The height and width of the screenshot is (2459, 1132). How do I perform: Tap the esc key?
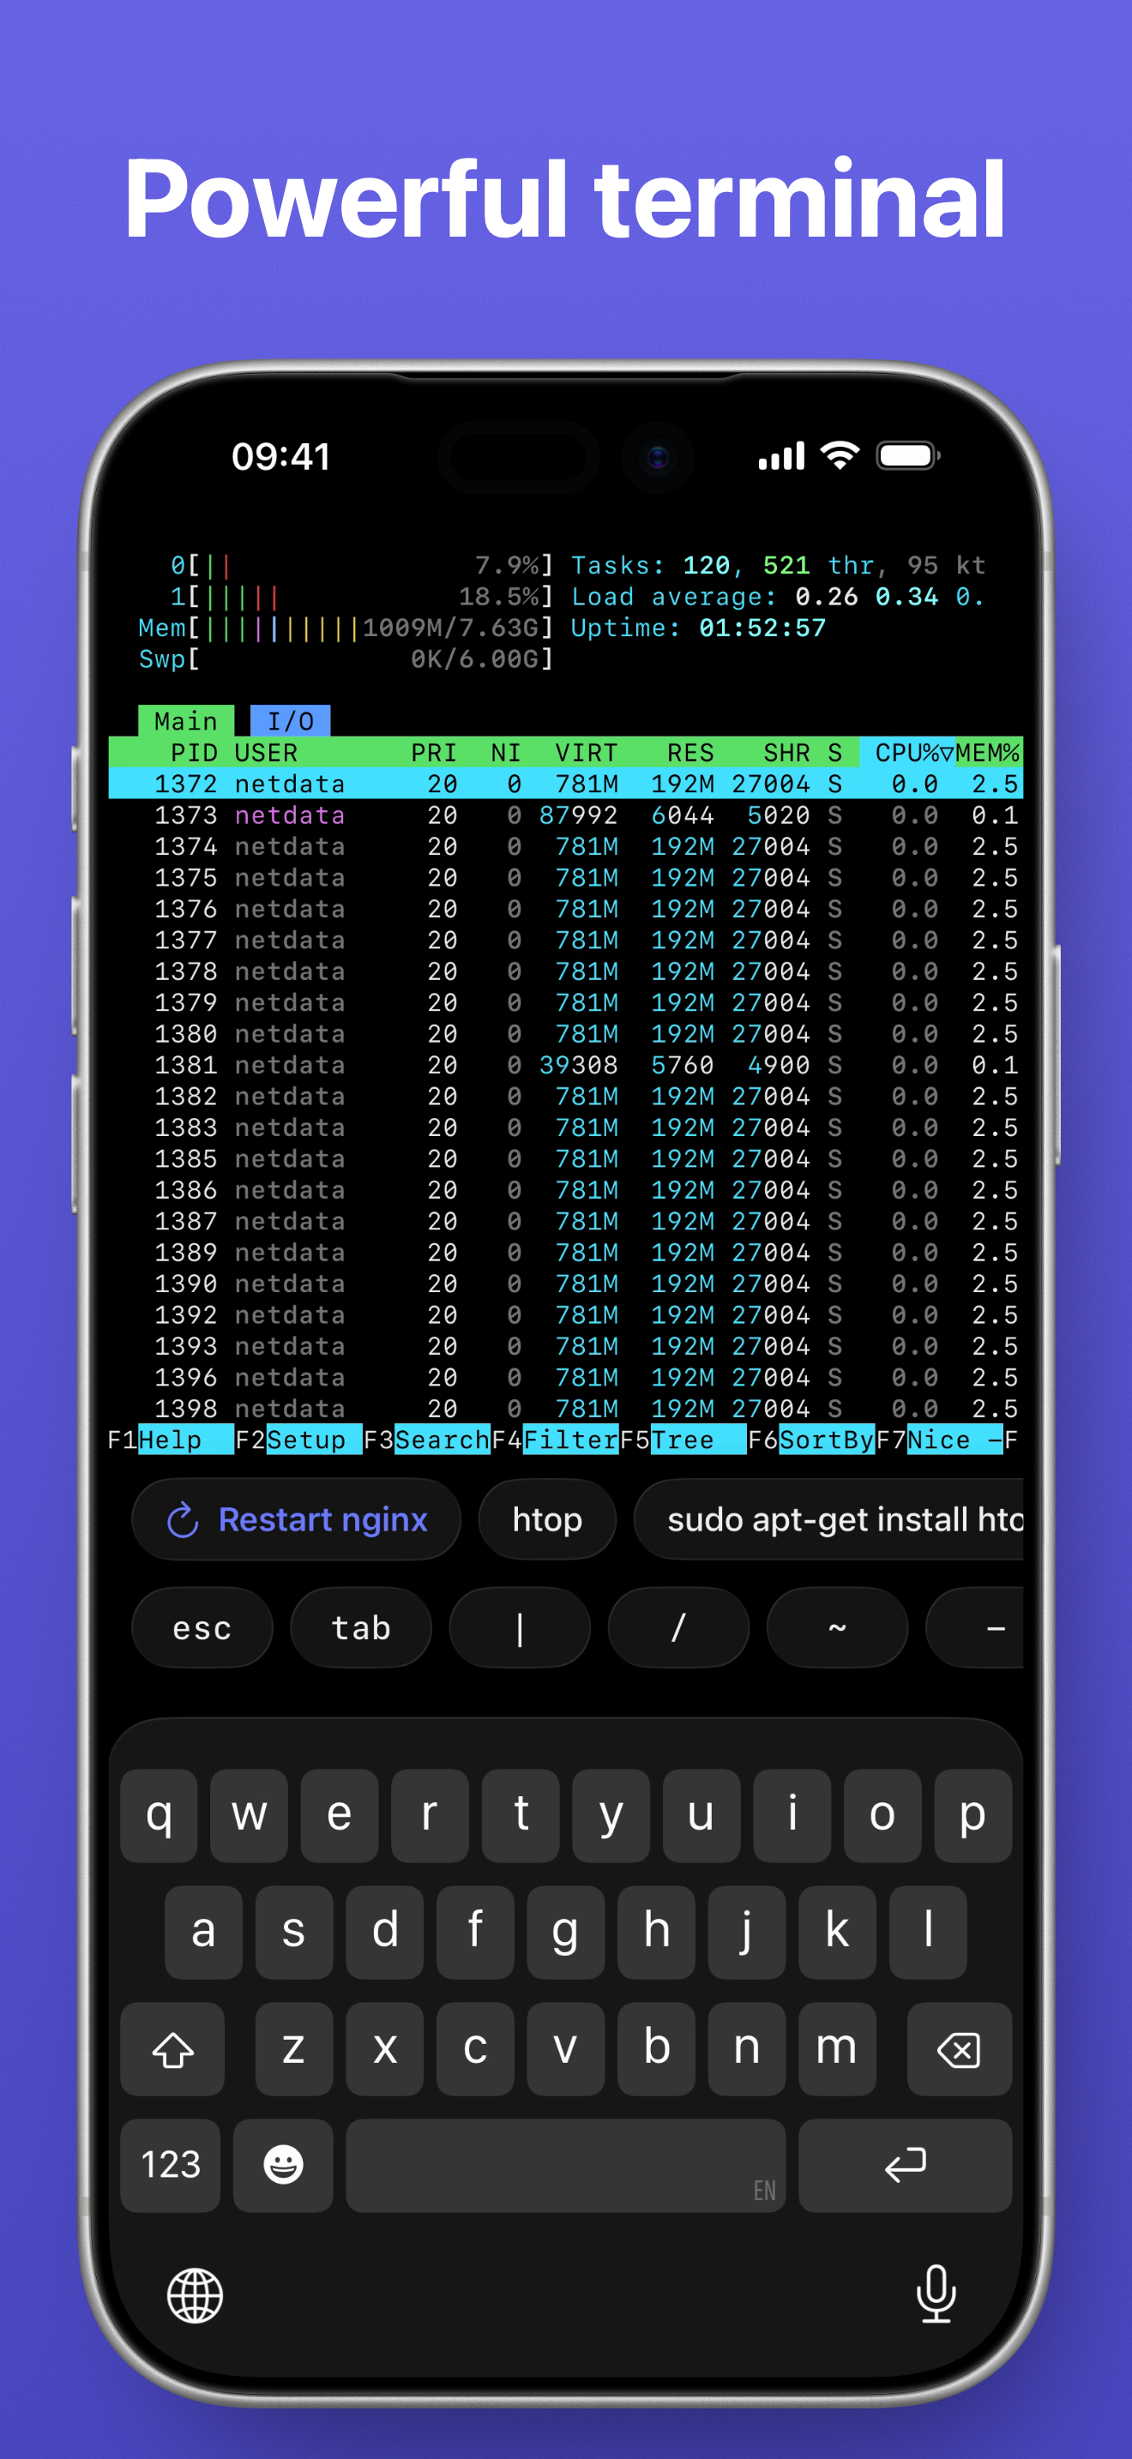tap(202, 1627)
